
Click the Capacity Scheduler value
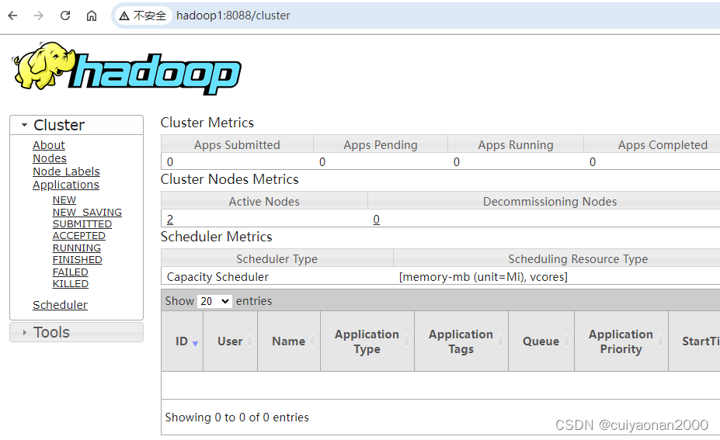[x=217, y=277]
